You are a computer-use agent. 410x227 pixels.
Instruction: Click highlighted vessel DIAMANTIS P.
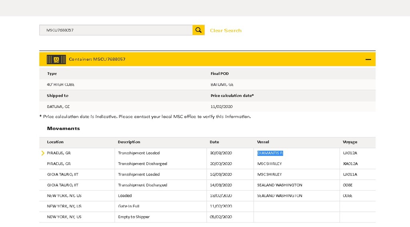point(270,153)
